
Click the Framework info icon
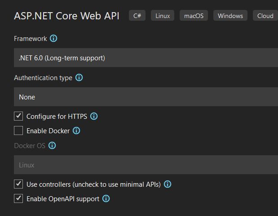pos(53,38)
